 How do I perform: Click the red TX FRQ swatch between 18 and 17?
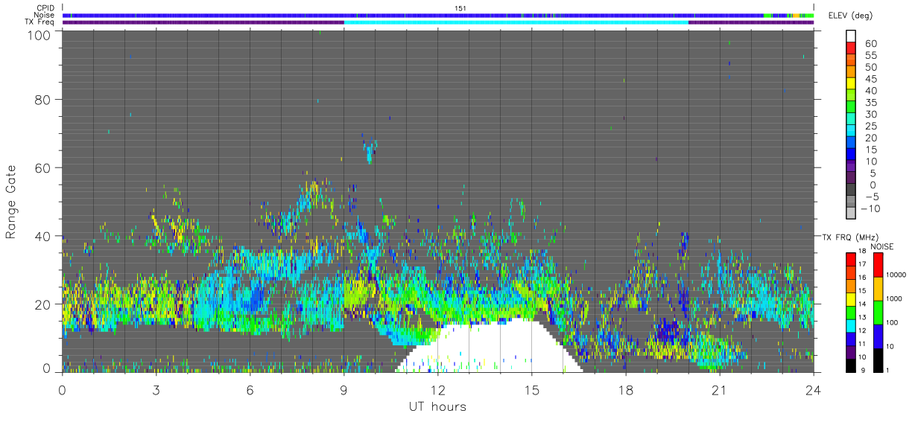[x=851, y=259]
